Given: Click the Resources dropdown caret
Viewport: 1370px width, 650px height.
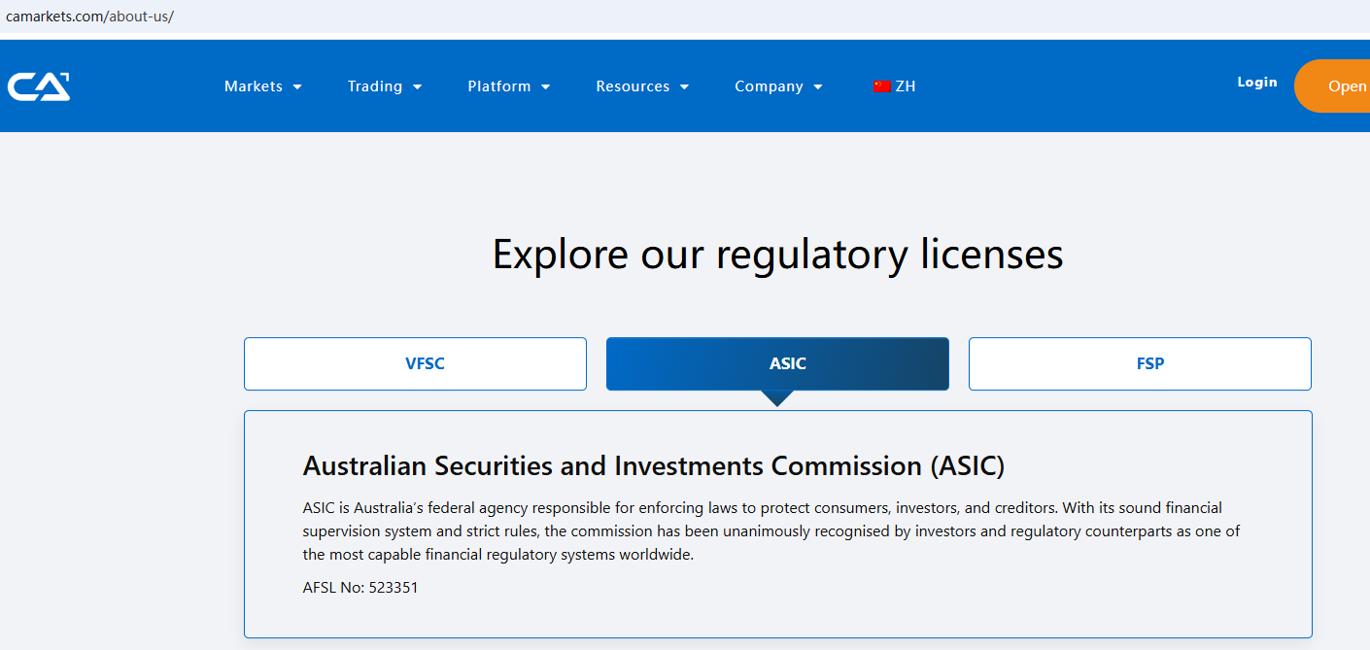Looking at the screenshot, I should [684, 87].
